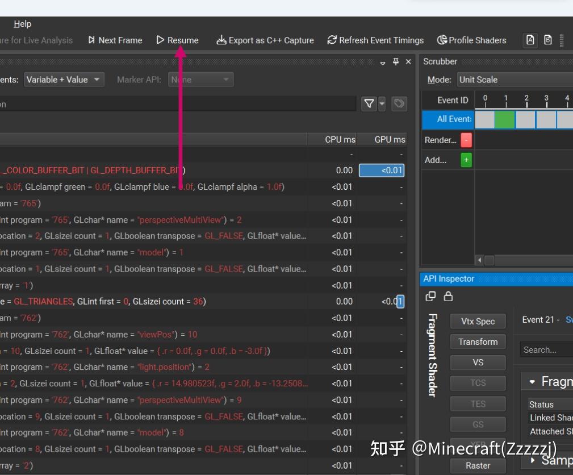Screen dimensions: 573x475
Task: Open Profile Shaders tool
Action: 471,40
